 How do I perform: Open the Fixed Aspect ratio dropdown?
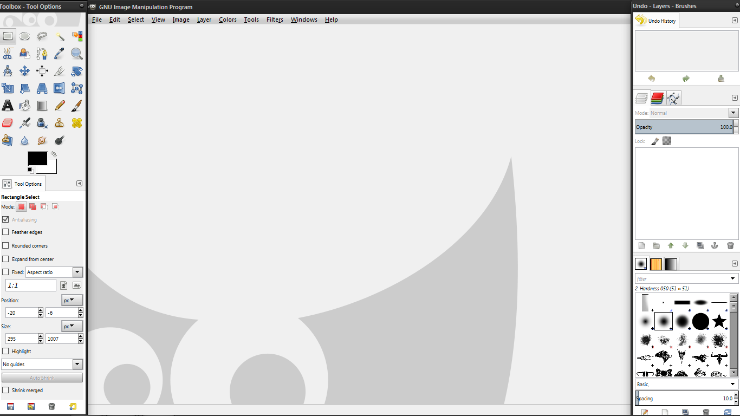[54, 272]
